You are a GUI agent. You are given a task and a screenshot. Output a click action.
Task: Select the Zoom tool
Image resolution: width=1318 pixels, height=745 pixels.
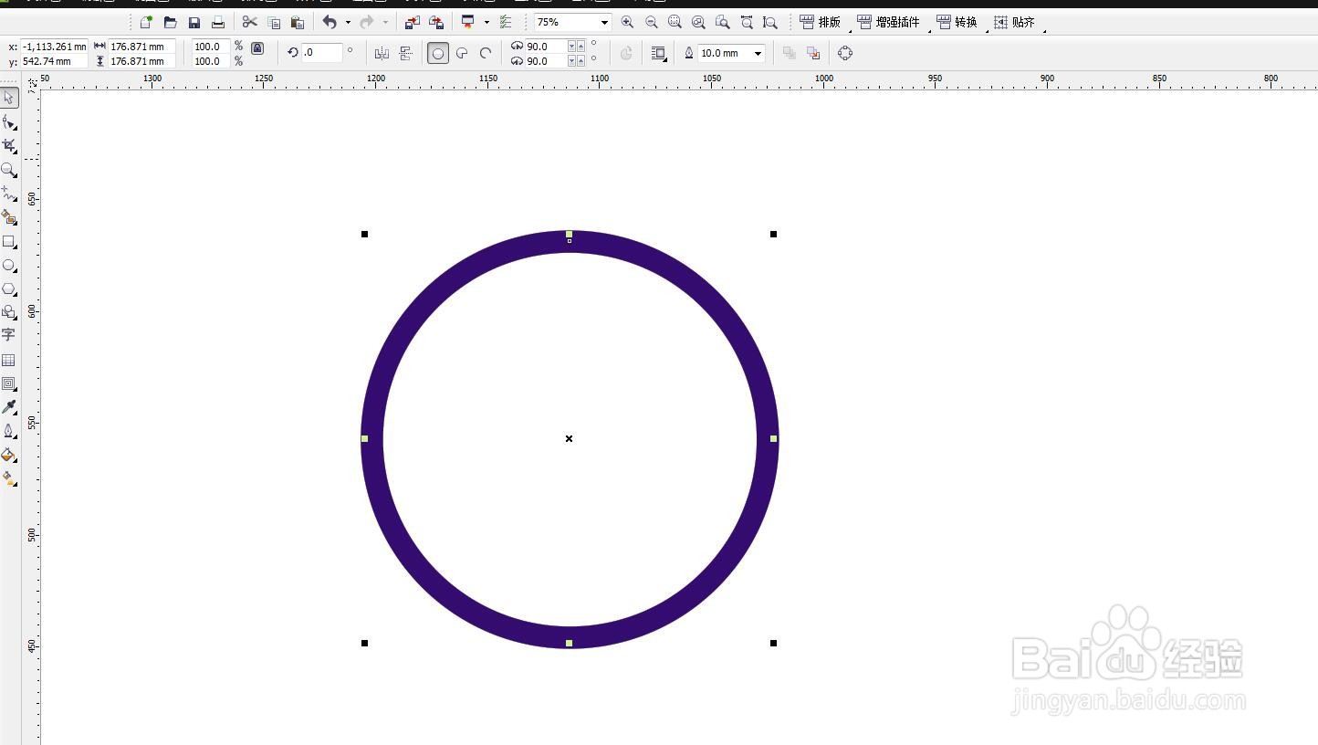click(9, 170)
